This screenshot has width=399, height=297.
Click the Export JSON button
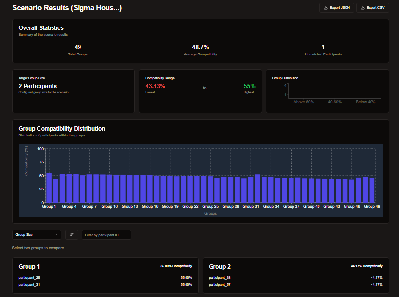336,8
